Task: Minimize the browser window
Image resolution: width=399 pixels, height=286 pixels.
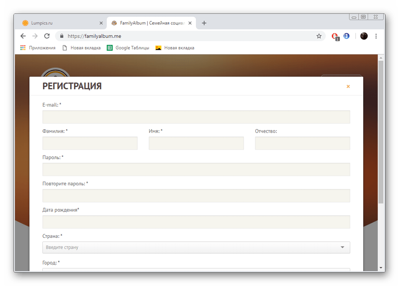Action: pyautogui.click(x=354, y=17)
